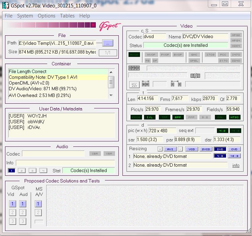
Task: Select 'File Length Correct' row
Action: click(58, 71)
